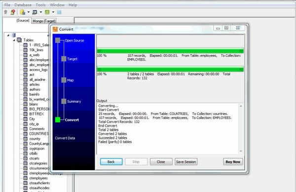
Task: Click table icon next to country
Action: [x=26, y=139]
